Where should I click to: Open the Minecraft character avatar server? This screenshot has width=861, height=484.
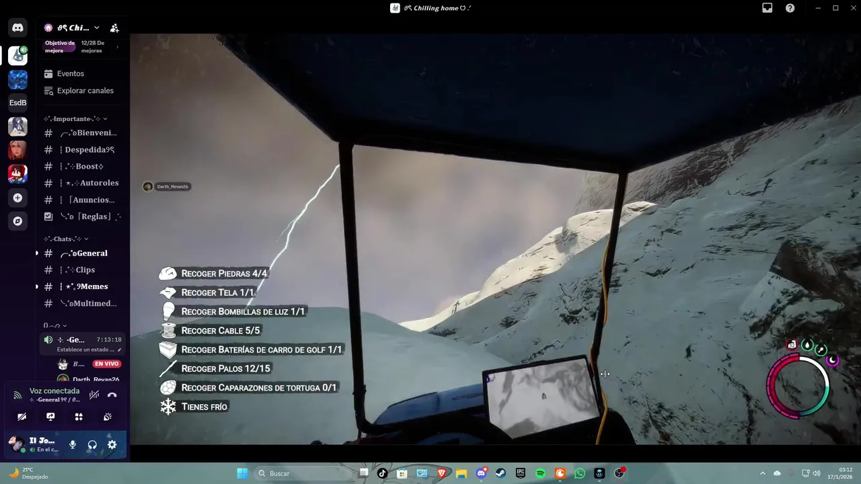(18, 173)
